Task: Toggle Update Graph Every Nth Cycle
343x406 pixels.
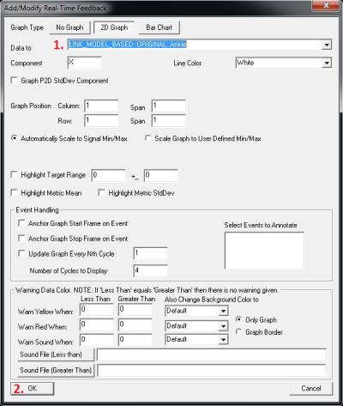Action: click(x=21, y=253)
